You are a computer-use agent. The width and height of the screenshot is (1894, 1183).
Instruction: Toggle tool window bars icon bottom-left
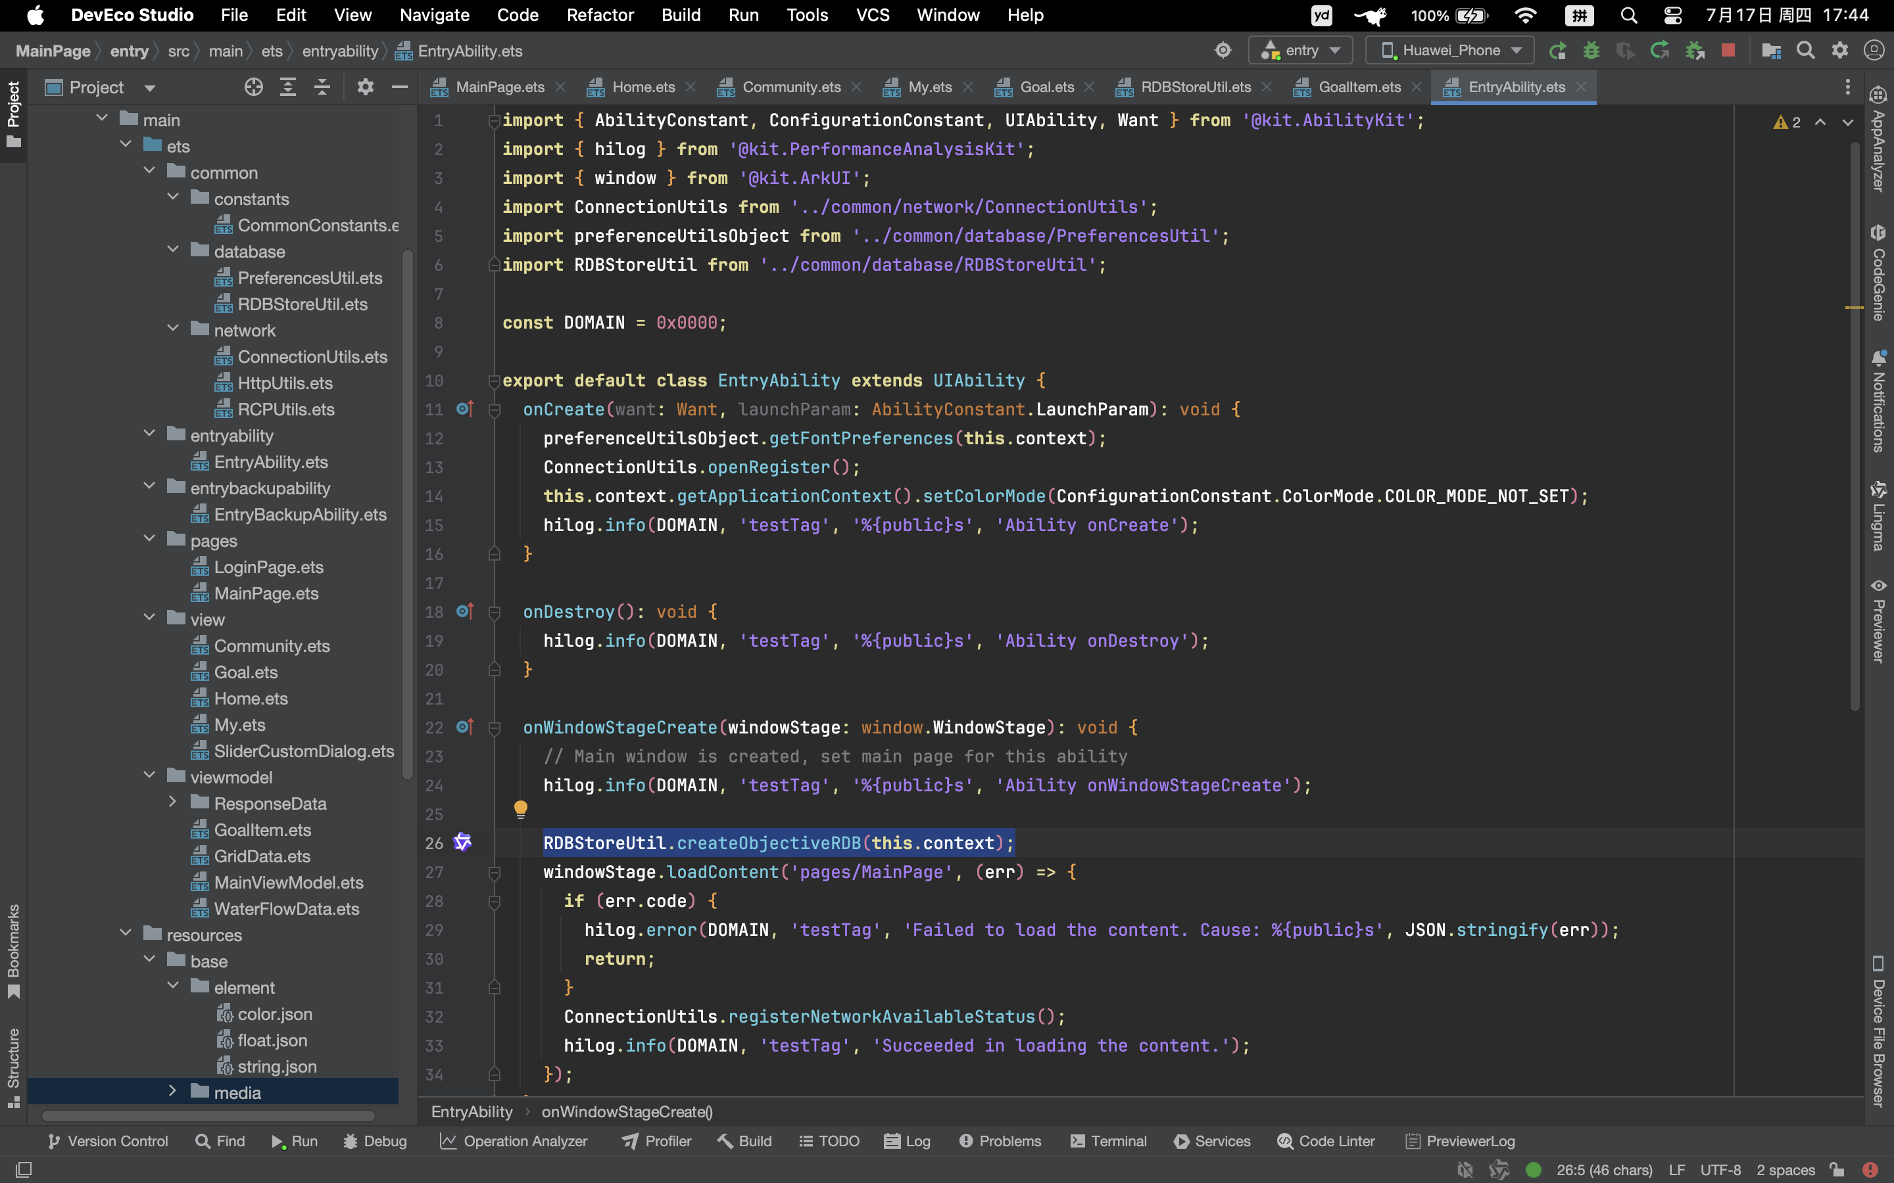click(24, 1170)
